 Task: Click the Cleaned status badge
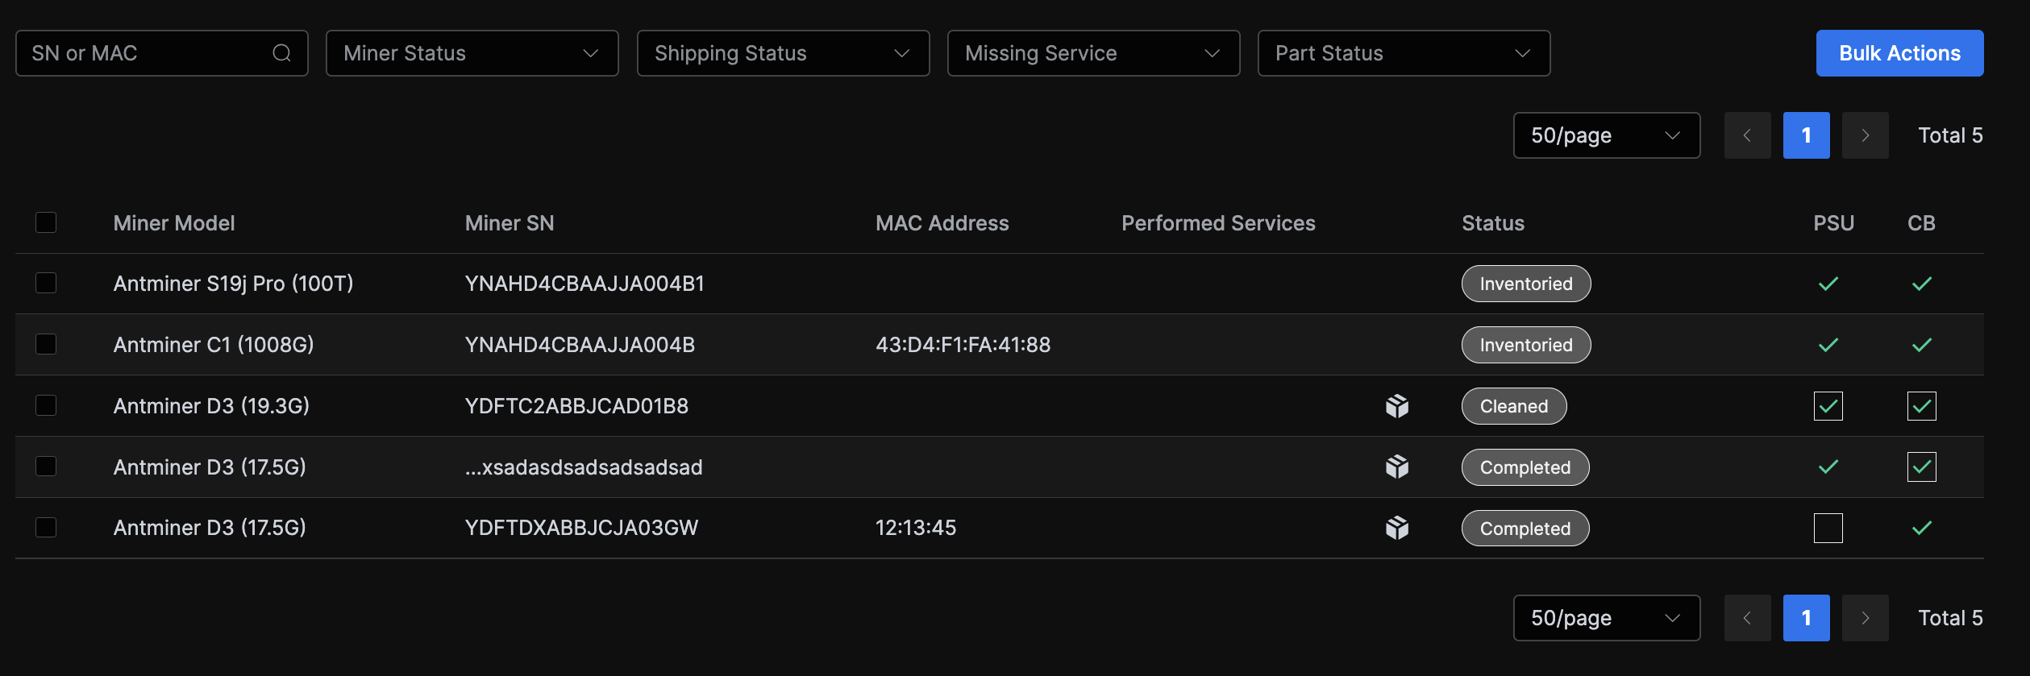click(1514, 406)
